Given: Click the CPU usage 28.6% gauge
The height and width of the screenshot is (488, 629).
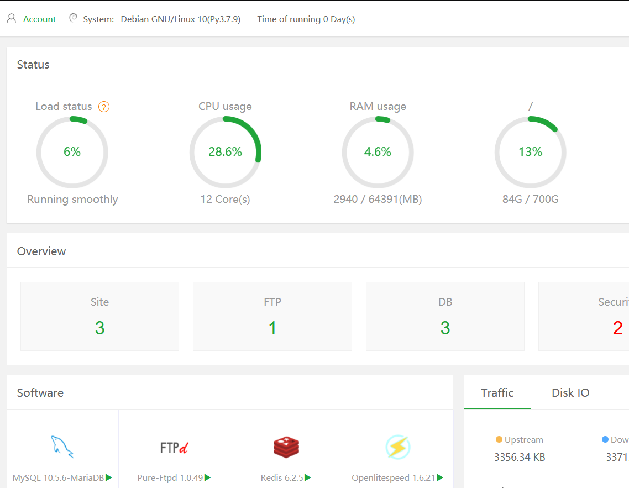Looking at the screenshot, I should point(225,152).
